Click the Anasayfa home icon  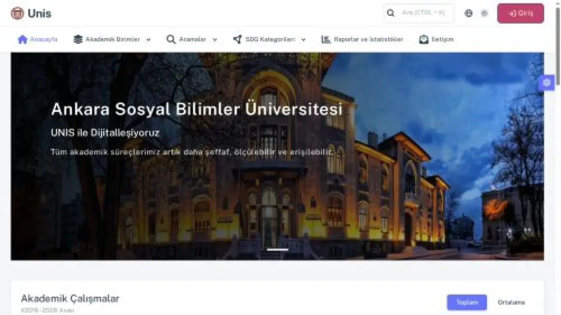click(x=23, y=39)
